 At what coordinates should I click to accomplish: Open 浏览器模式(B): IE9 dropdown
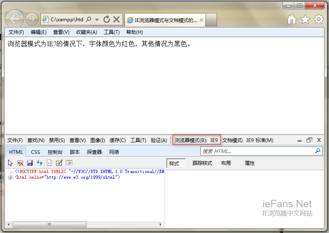[197, 140]
